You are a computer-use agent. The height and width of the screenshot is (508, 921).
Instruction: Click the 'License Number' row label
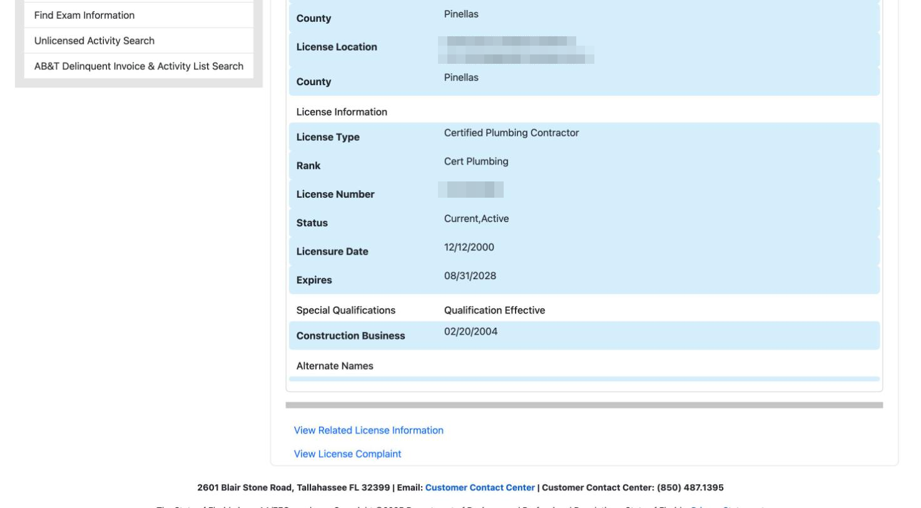(335, 195)
